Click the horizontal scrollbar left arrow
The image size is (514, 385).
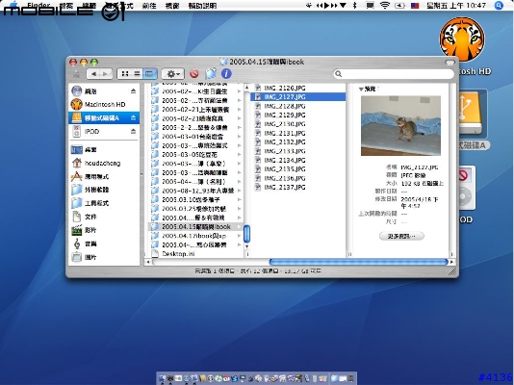[148, 262]
